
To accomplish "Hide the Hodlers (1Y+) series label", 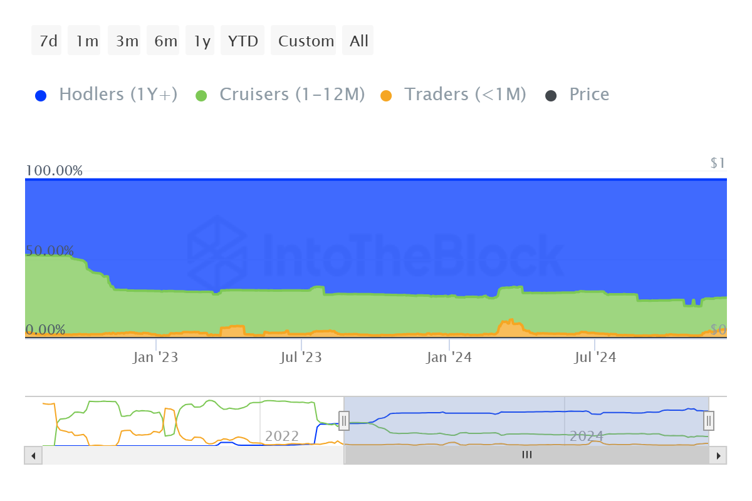I will (x=118, y=95).
